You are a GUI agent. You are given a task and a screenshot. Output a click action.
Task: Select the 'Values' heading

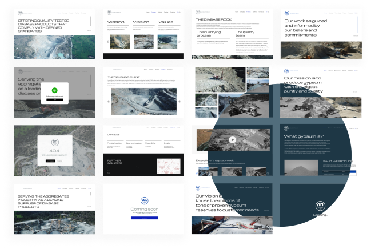point(166,22)
